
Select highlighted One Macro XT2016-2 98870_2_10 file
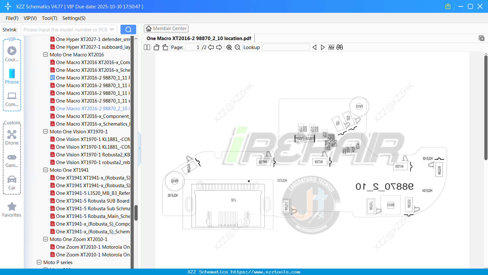pos(90,108)
